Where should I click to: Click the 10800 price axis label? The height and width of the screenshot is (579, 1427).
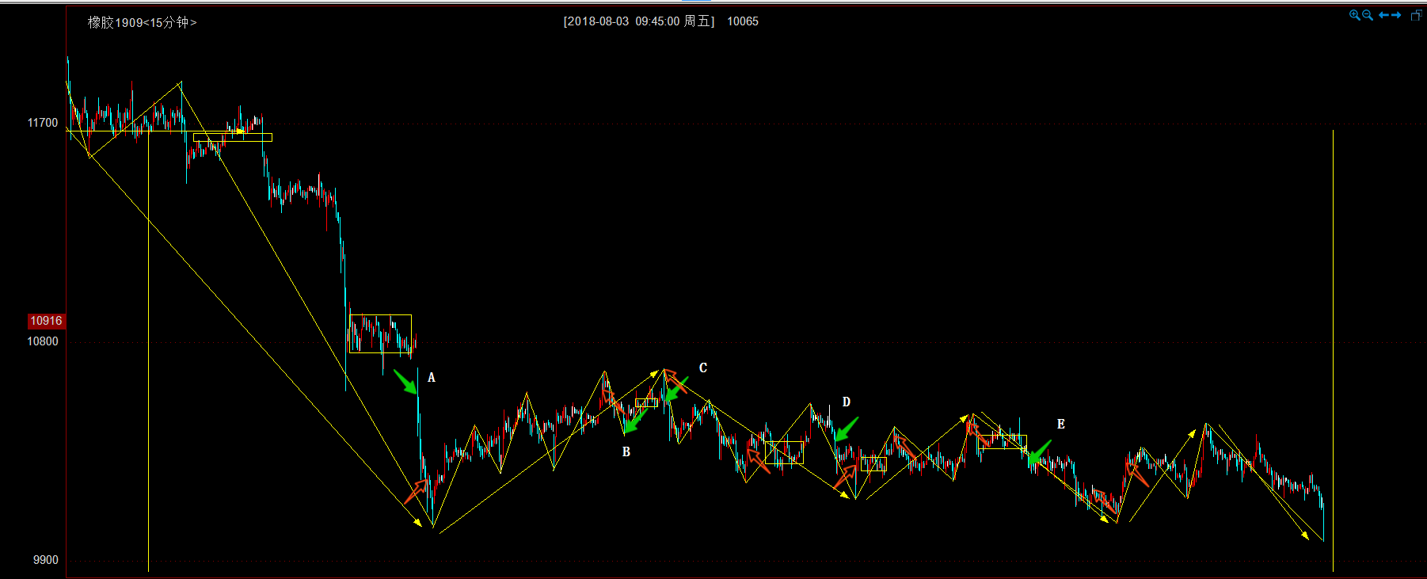point(43,341)
